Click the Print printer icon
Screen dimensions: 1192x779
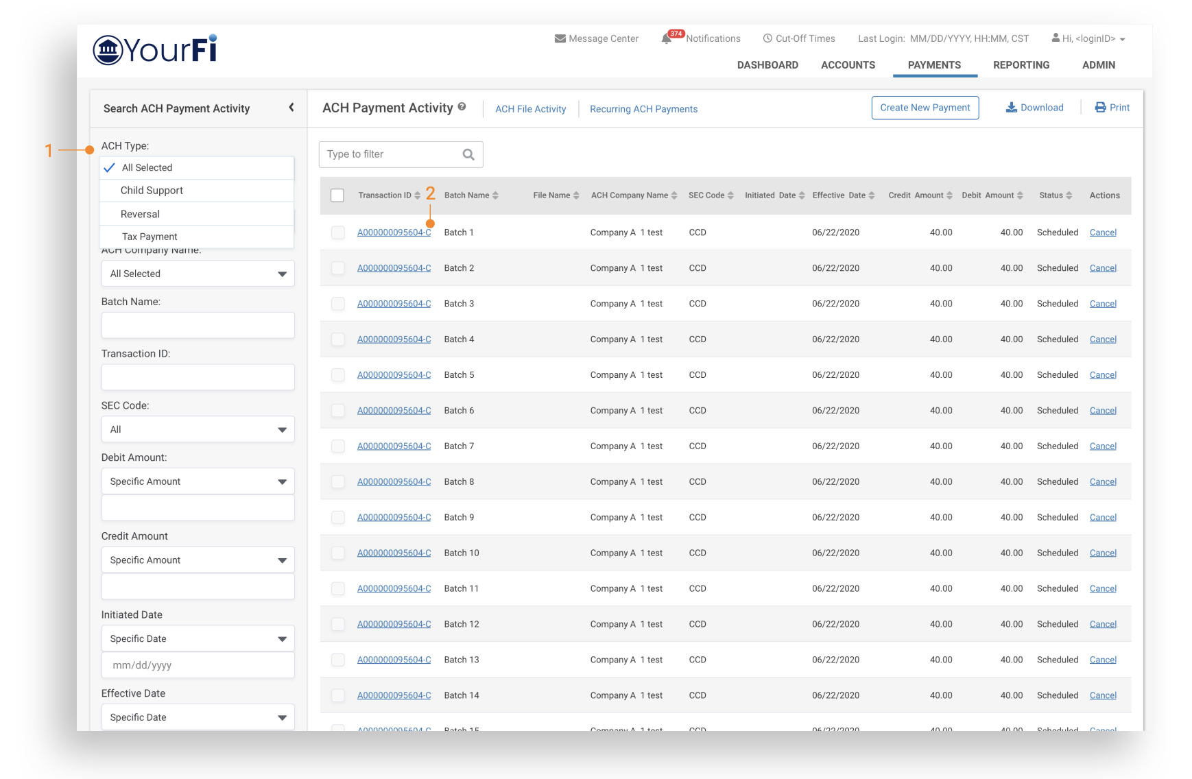[x=1100, y=108]
